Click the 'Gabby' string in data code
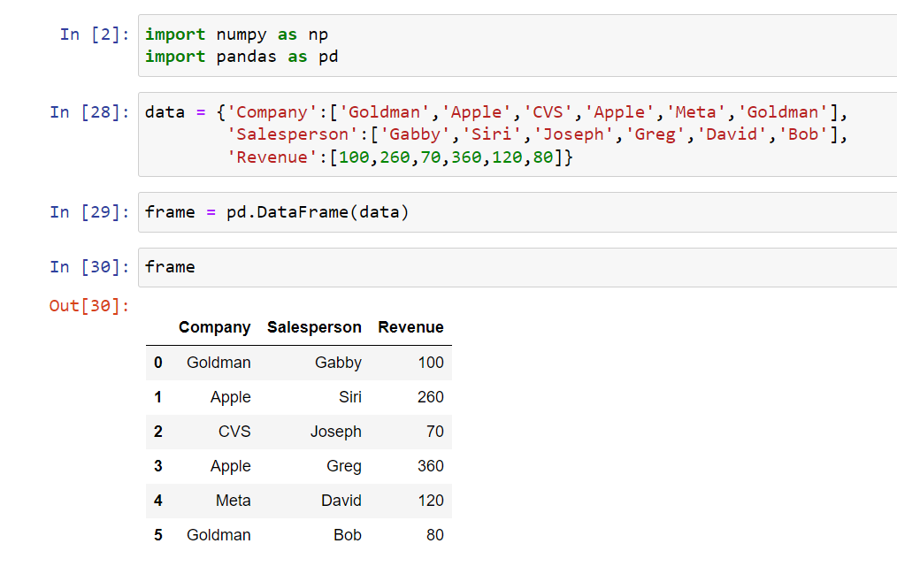 coord(415,134)
